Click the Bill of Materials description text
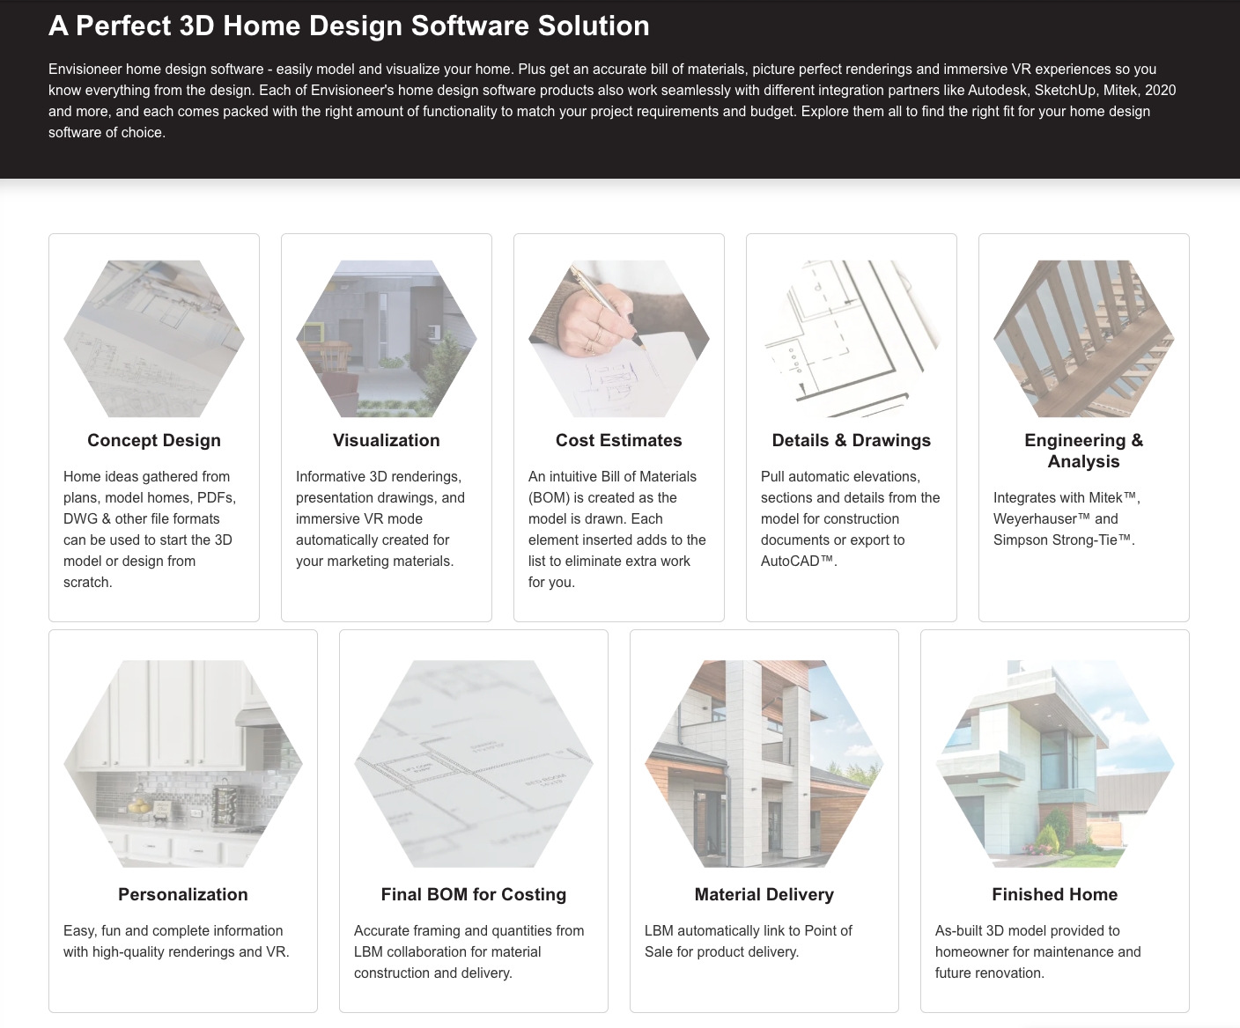The height and width of the screenshot is (1028, 1240). point(617,529)
